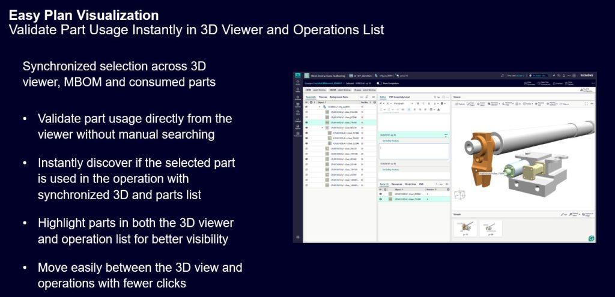Toggle eye of highlighted Parts list row

[380, 199]
